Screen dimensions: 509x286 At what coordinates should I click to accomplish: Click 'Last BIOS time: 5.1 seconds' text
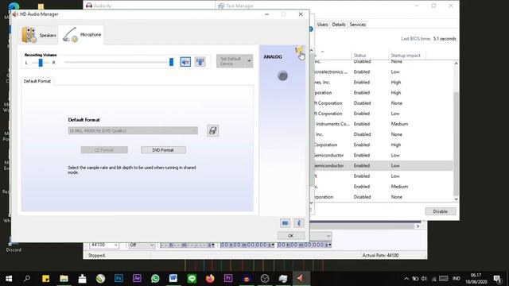click(428, 39)
